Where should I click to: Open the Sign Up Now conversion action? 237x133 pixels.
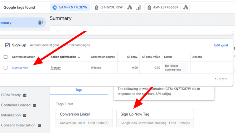pyautogui.click(x=20, y=68)
